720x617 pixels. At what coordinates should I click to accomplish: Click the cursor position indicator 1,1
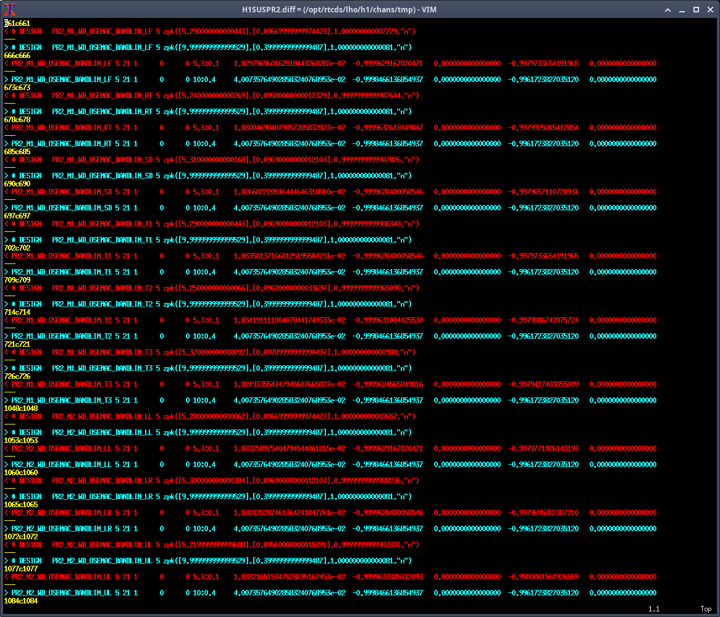click(653, 609)
